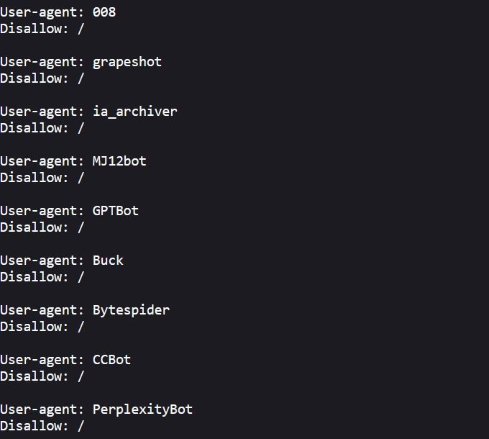Screen dimensions: 489x439
Task: Select the MJ12bot user-agent text
Action: tap(119, 161)
